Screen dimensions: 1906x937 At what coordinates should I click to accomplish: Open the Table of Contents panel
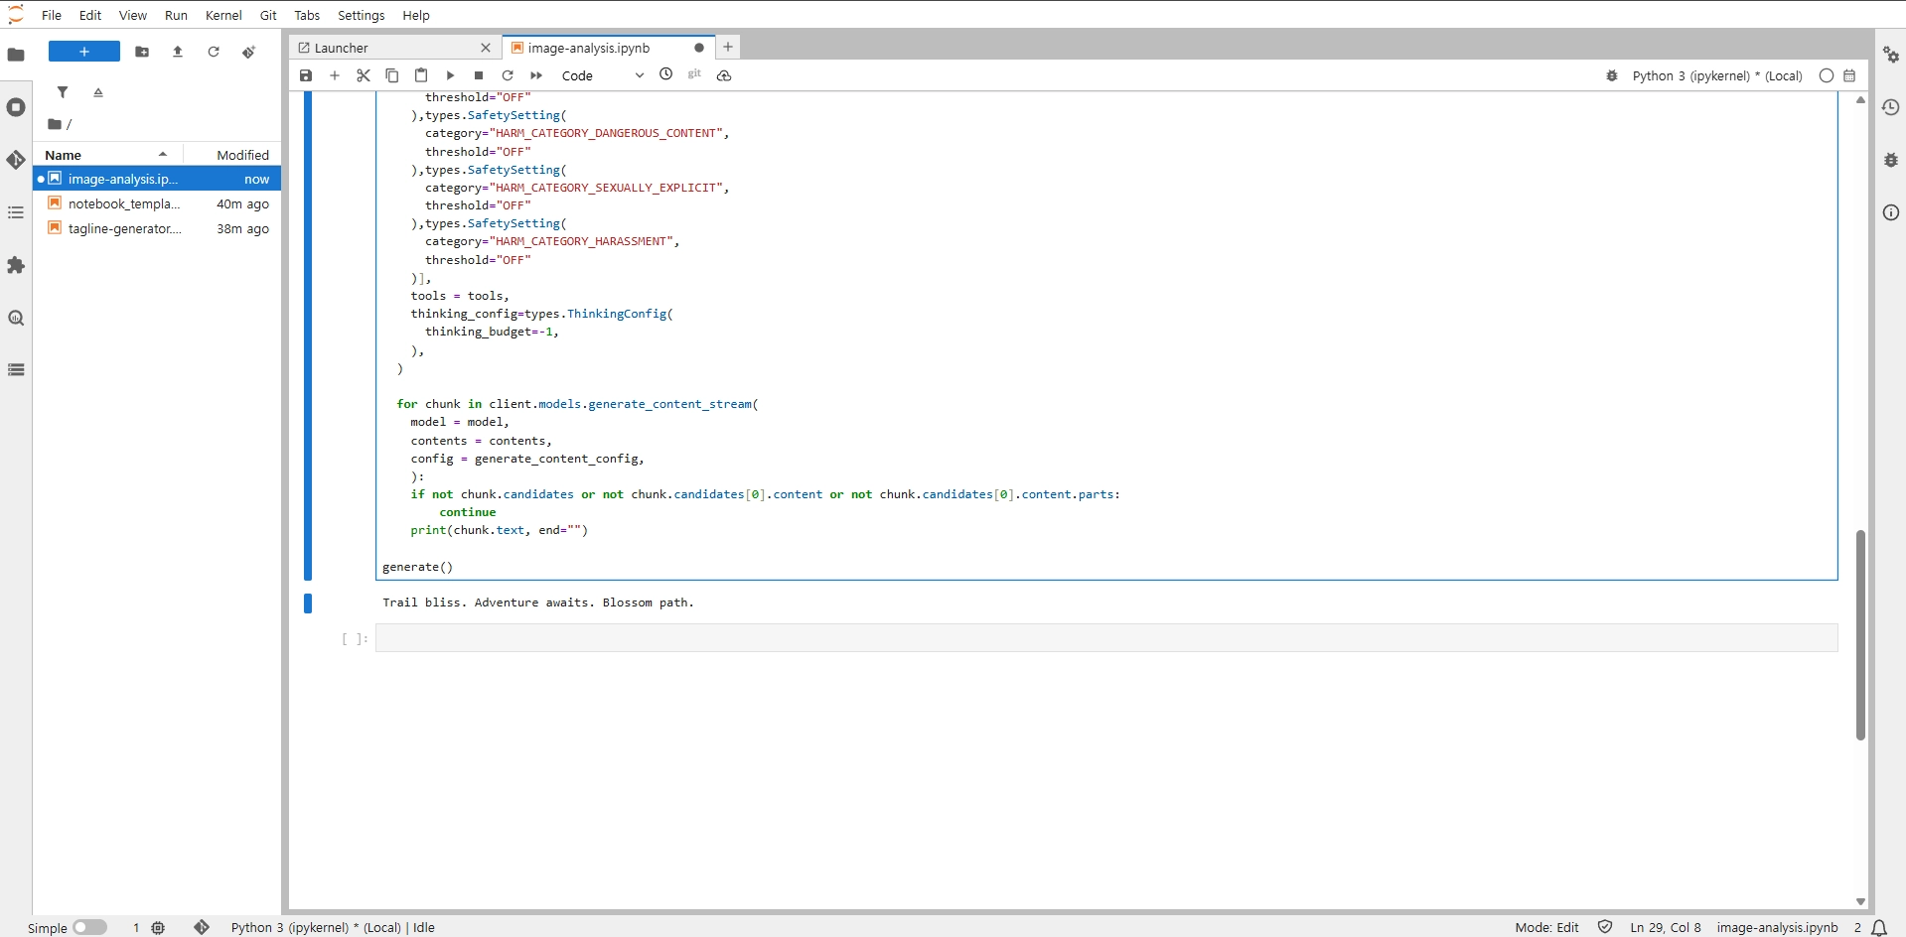coord(16,212)
